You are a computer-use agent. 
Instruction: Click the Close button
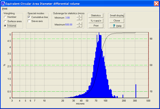pyautogui.click(x=117, y=21)
